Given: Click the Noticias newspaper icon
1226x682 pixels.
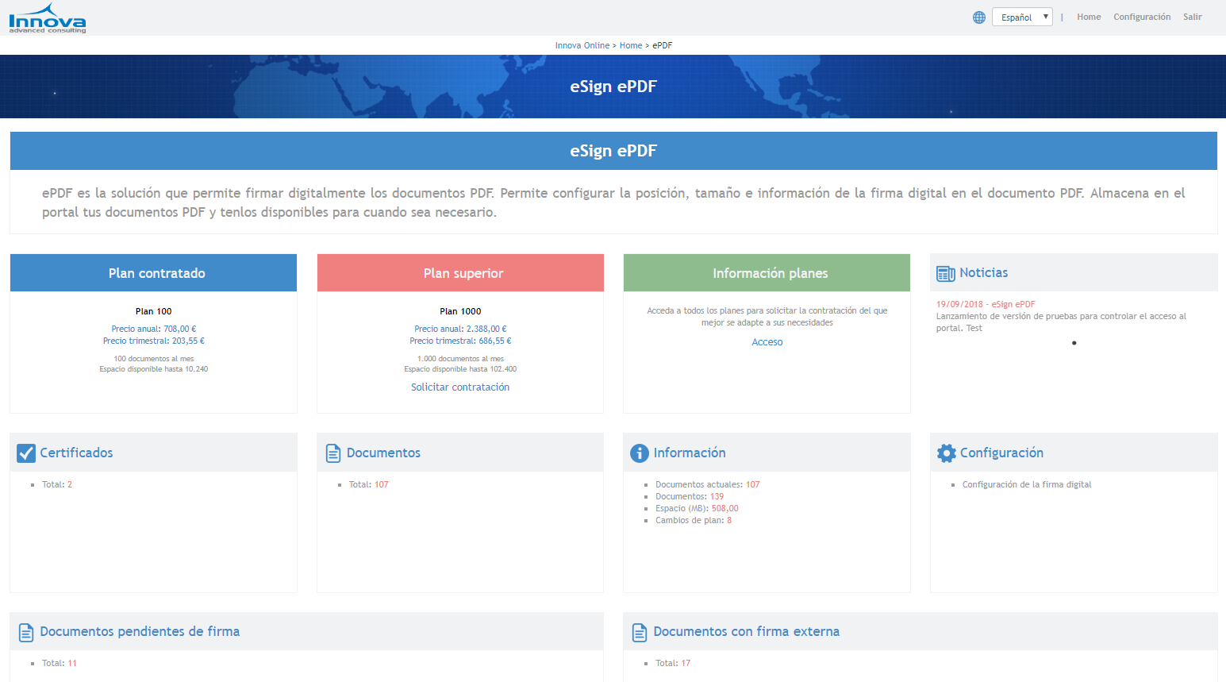Looking at the screenshot, I should (x=946, y=274).
